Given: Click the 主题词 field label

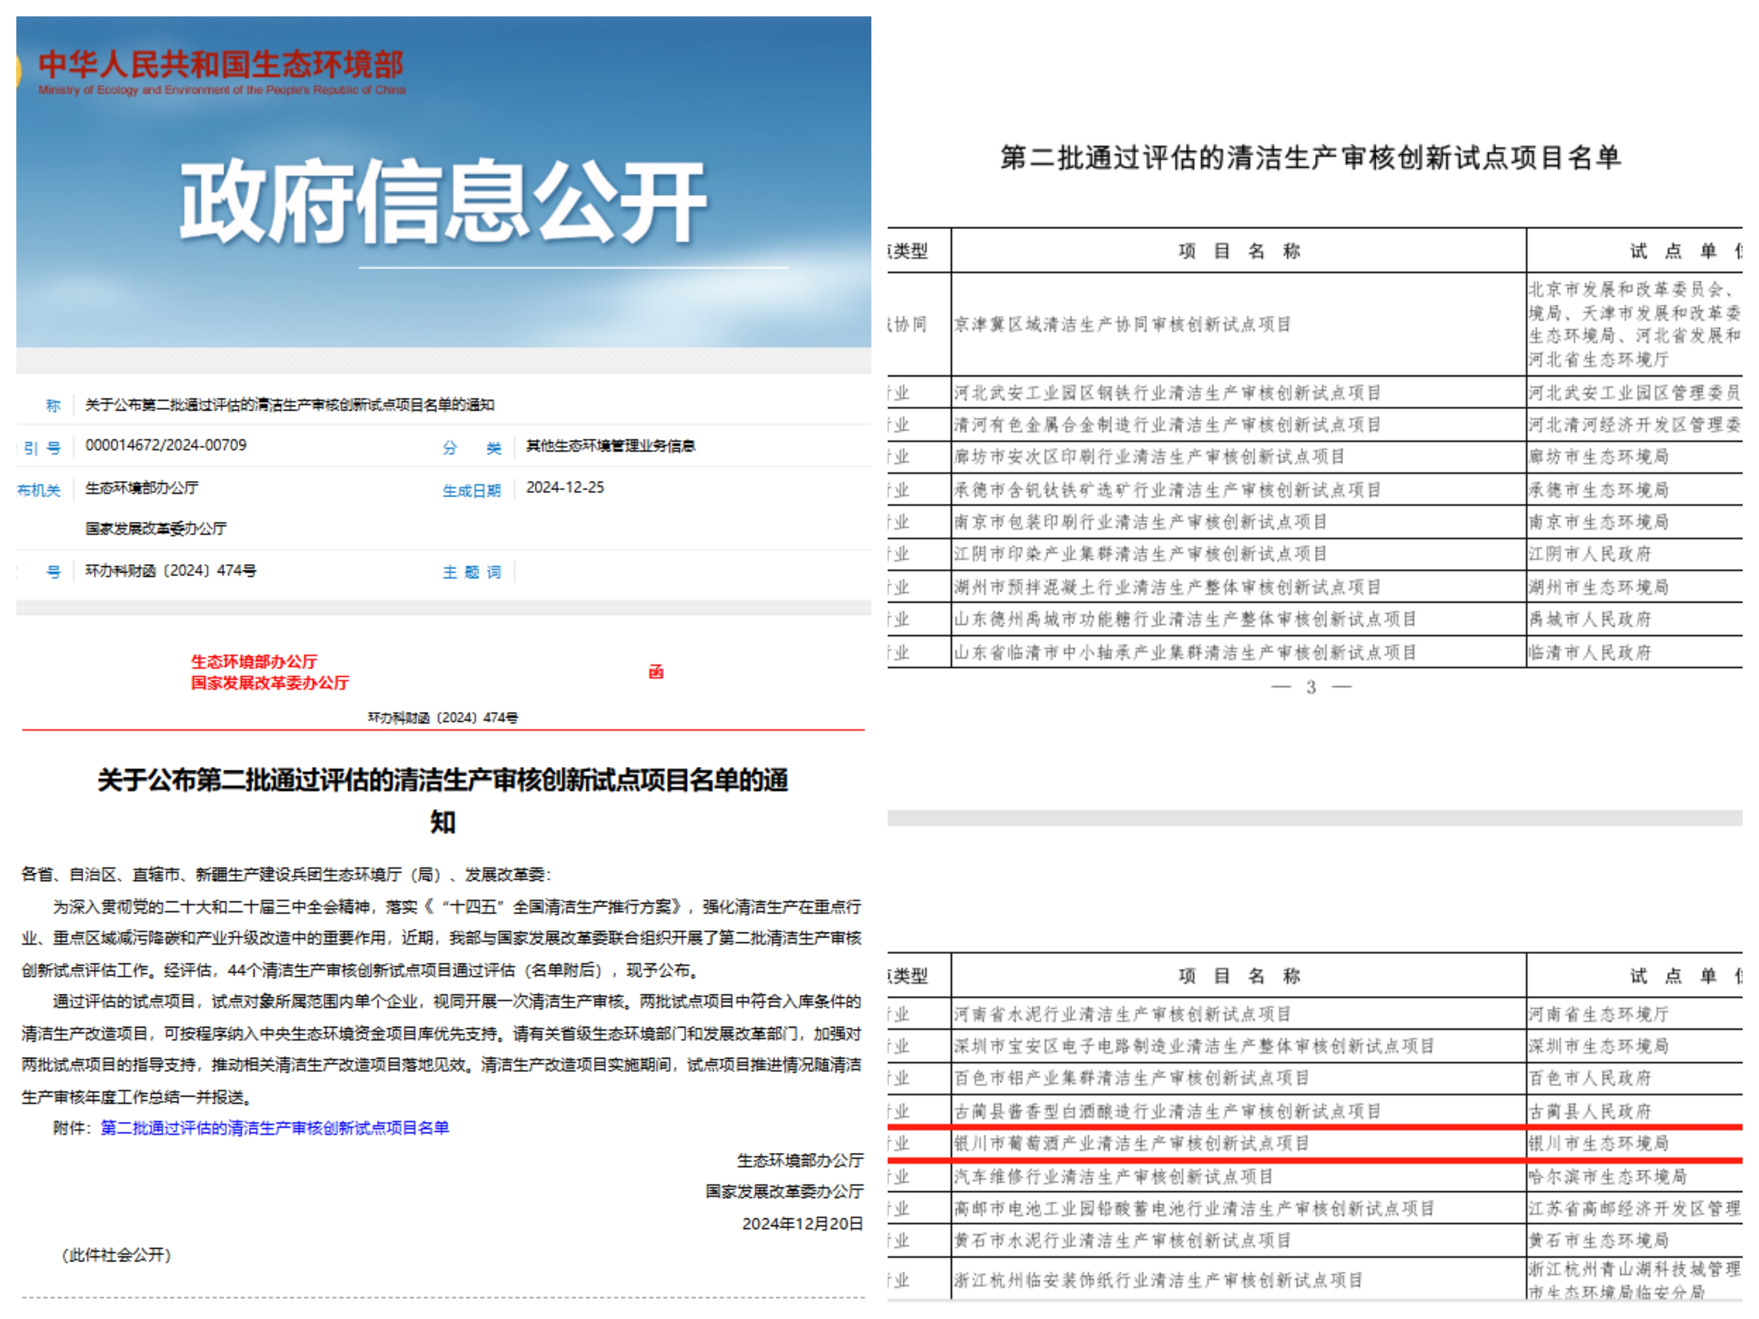Looking at the screenshot, I should (x=472, y=572).
